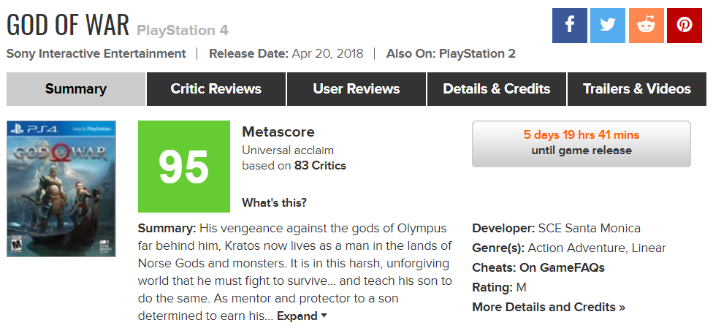The width and height of the screenshot is (713, 328).
Task: Expand the full game summary
Action: tap(302, 316)
